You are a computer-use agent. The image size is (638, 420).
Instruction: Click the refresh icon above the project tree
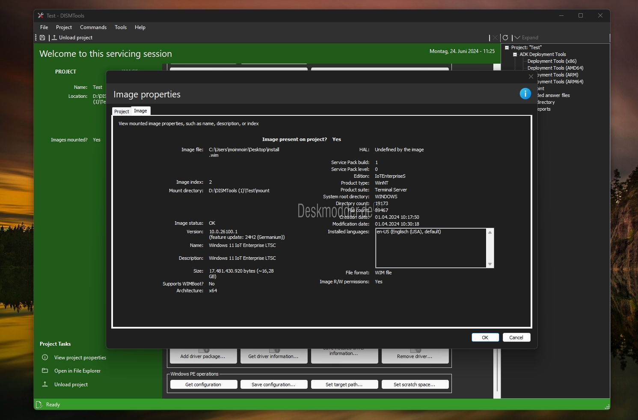505,38
